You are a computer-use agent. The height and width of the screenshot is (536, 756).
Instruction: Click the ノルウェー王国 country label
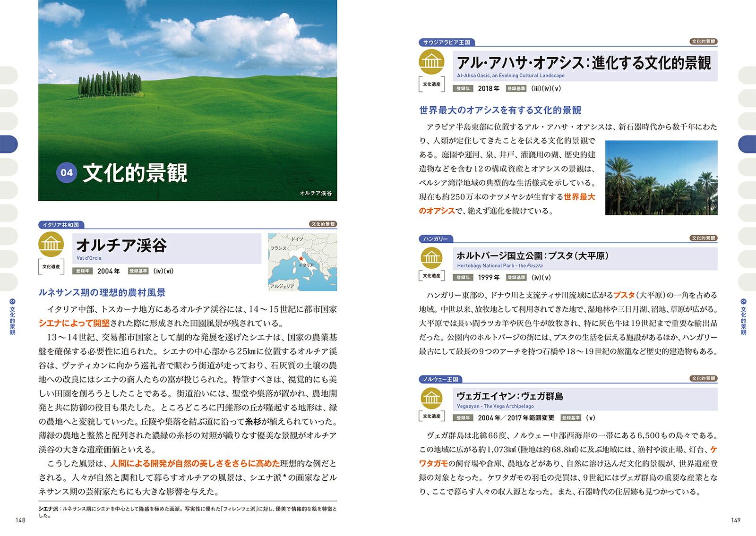pyautogui.click(x=440, y=379)
